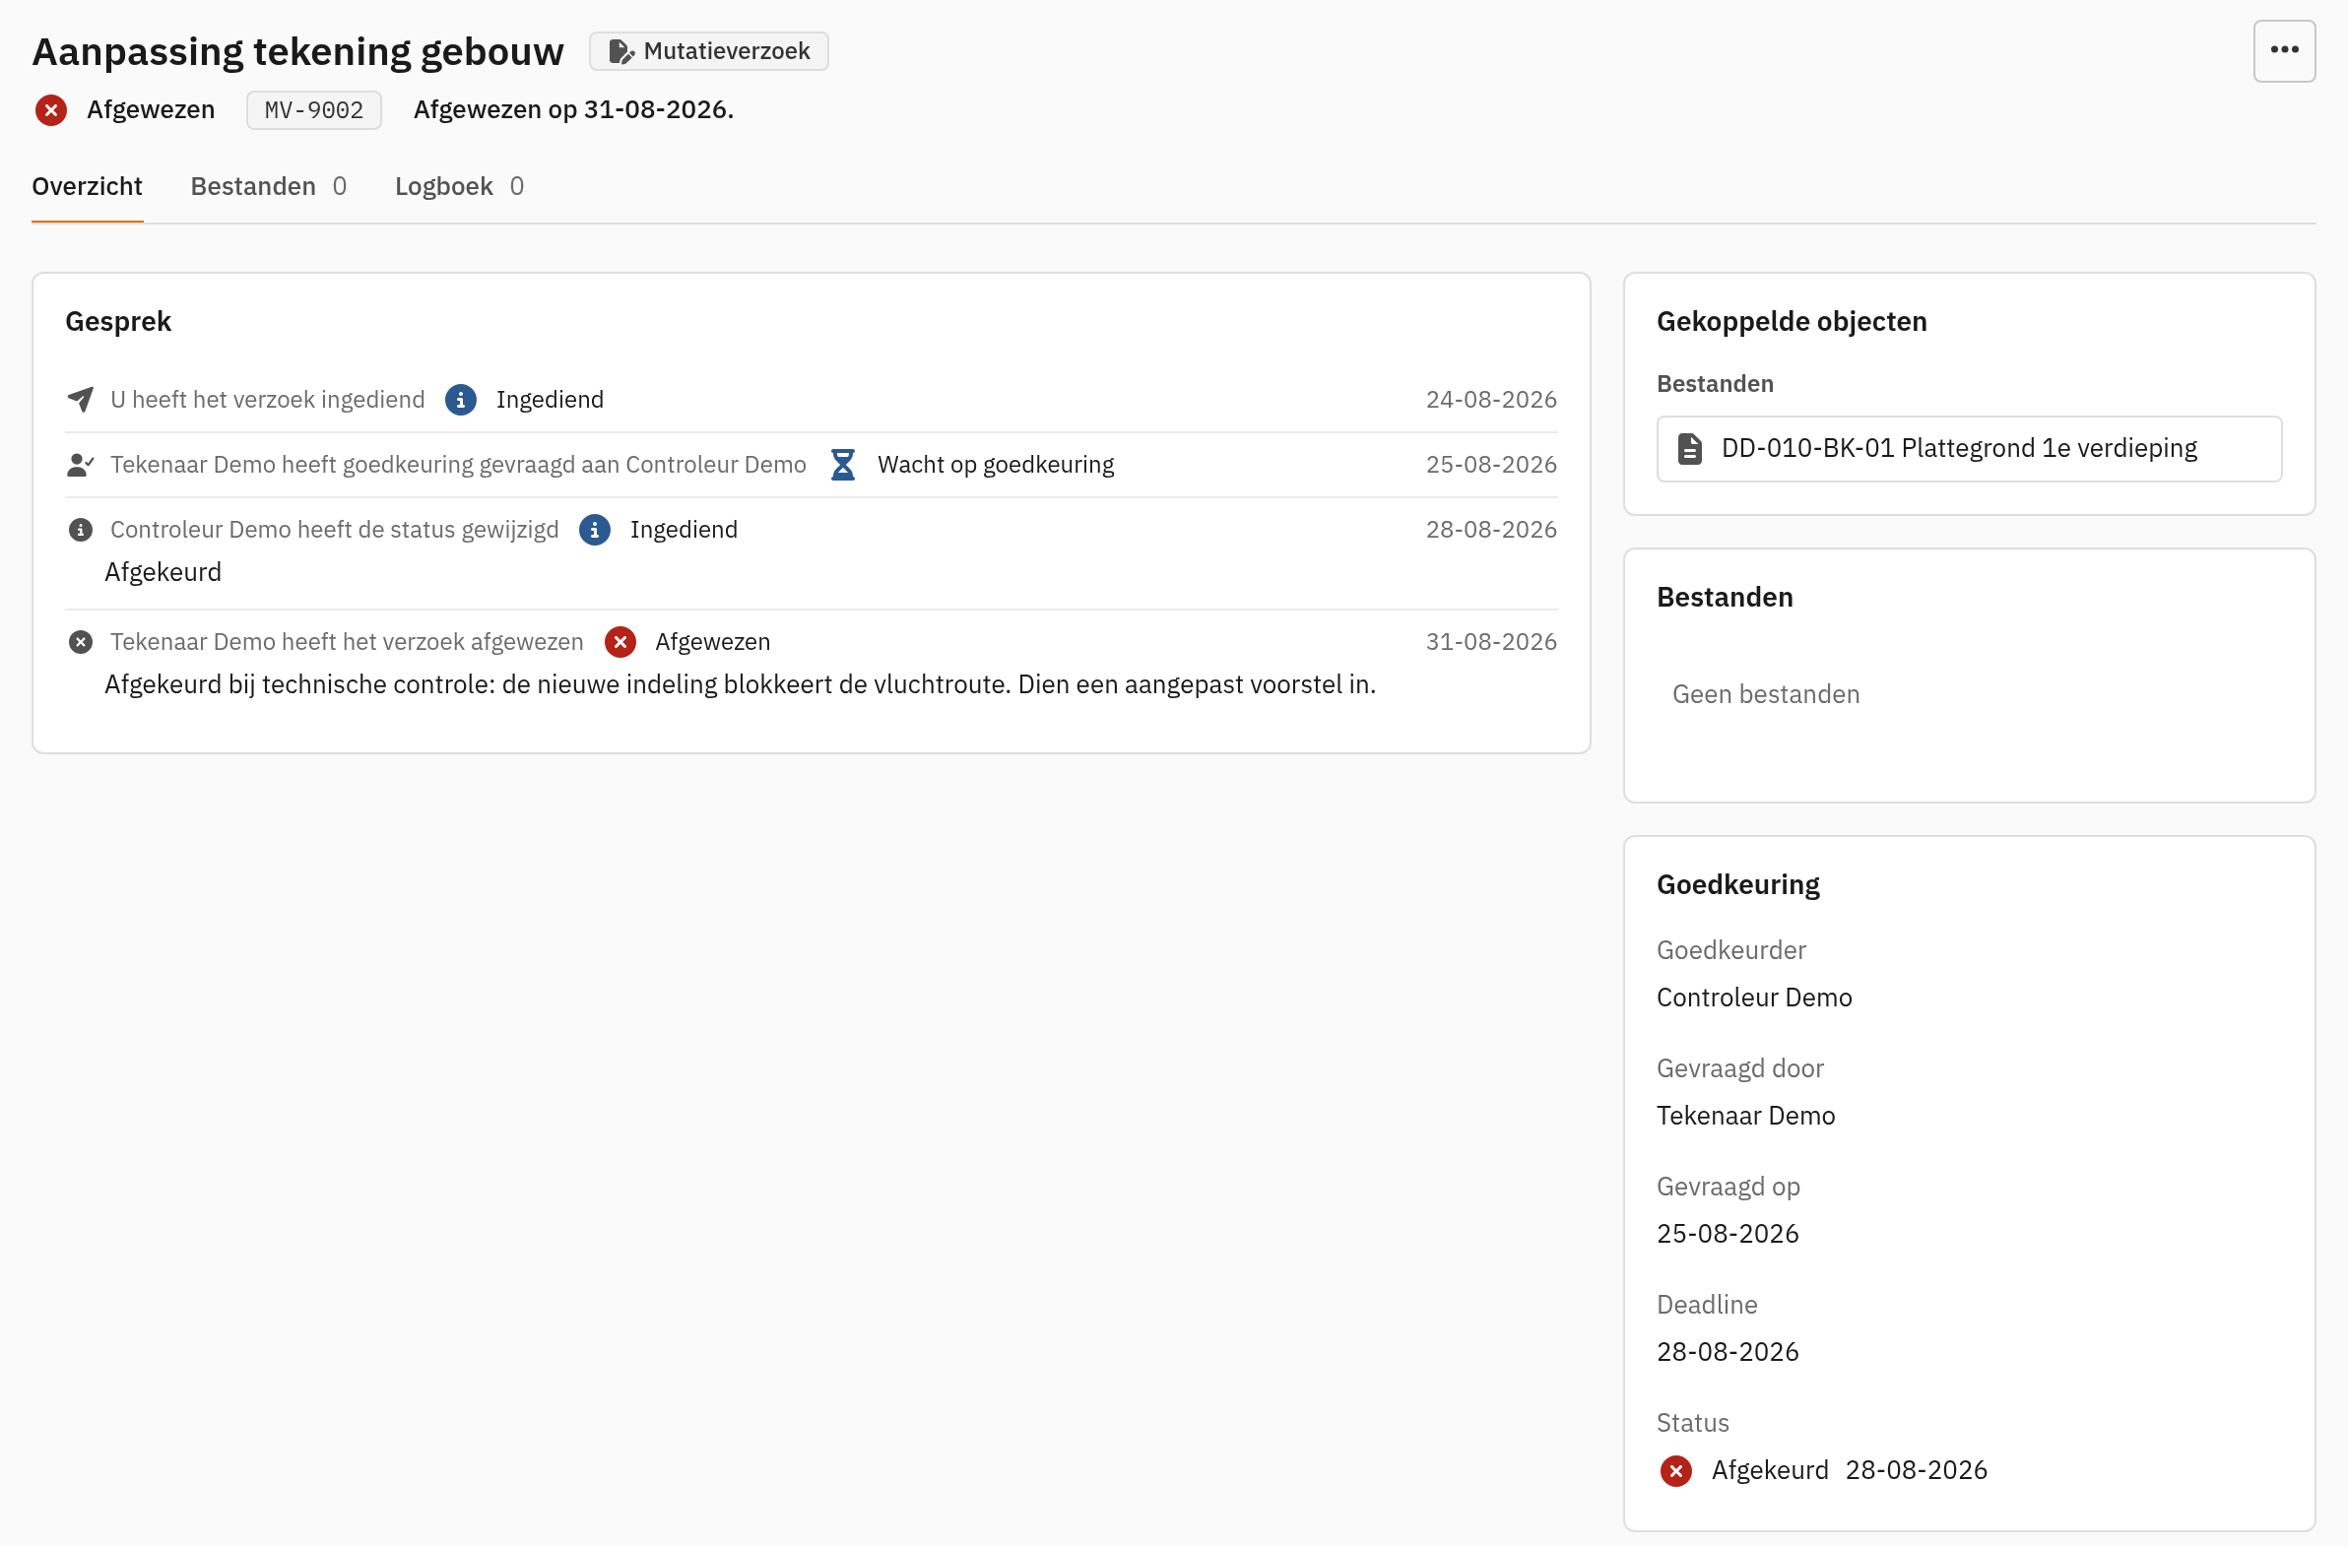Click the hourglass Wacht op goedkeuring icon
Viewport: 2348px width, 1546px height.
click(x=842, y=465)
